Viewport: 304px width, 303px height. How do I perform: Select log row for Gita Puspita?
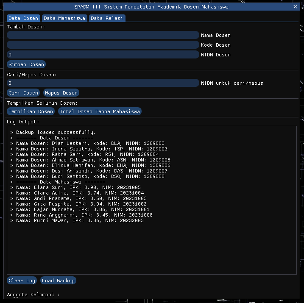(x=78, y=204)
